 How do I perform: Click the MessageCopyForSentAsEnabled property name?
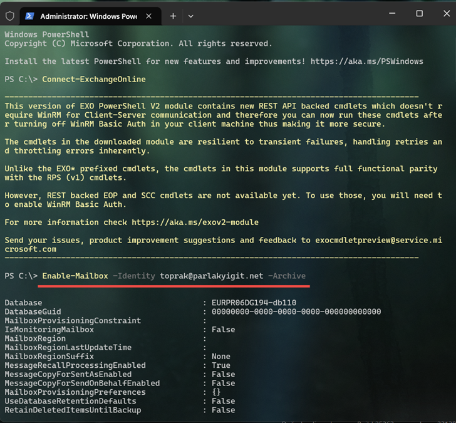[68, 374]
